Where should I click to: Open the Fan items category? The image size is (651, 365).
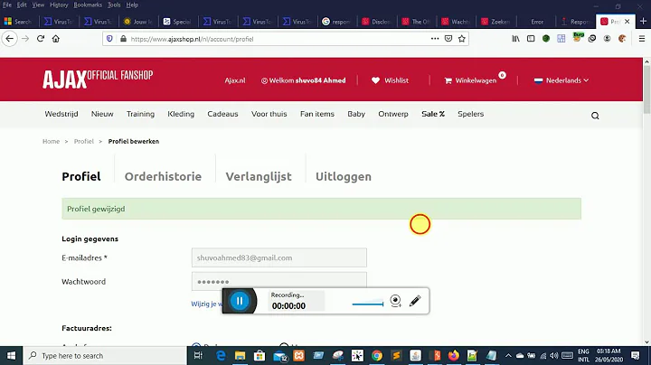(x=317, y=114)
